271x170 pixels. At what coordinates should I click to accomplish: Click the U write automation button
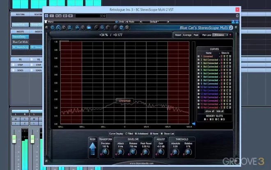pyautogui.click(x=60, y=16)
